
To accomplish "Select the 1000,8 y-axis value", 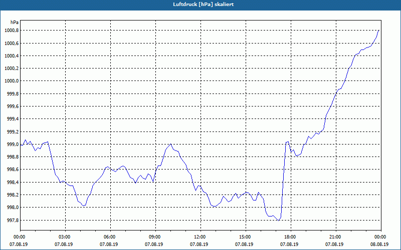I will (x=12, y=30).
